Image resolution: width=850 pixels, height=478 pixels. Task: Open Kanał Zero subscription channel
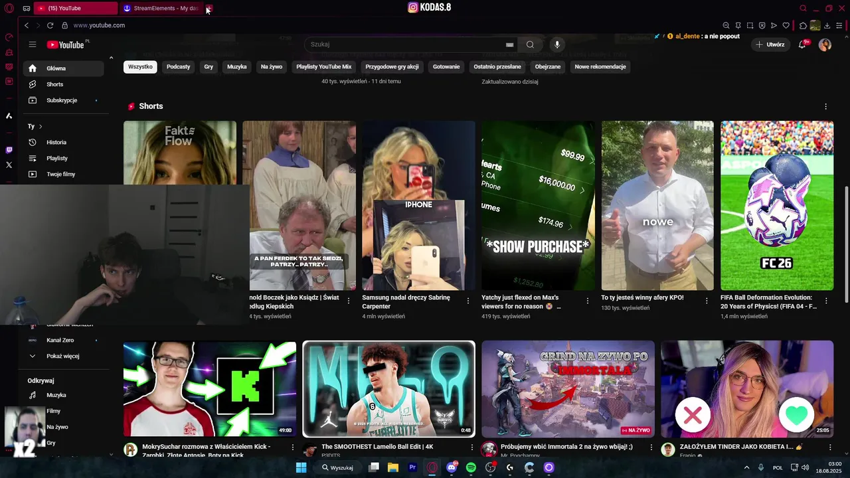(x=64, y=340)
